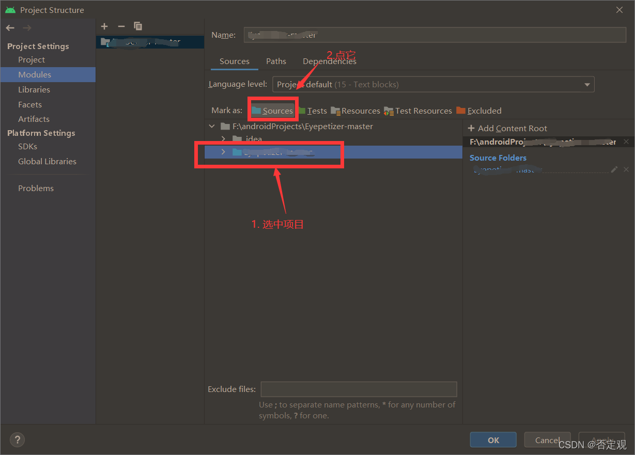Click the Add Content Root link
The width and height of the screenshot is (635, 455).
507,128
